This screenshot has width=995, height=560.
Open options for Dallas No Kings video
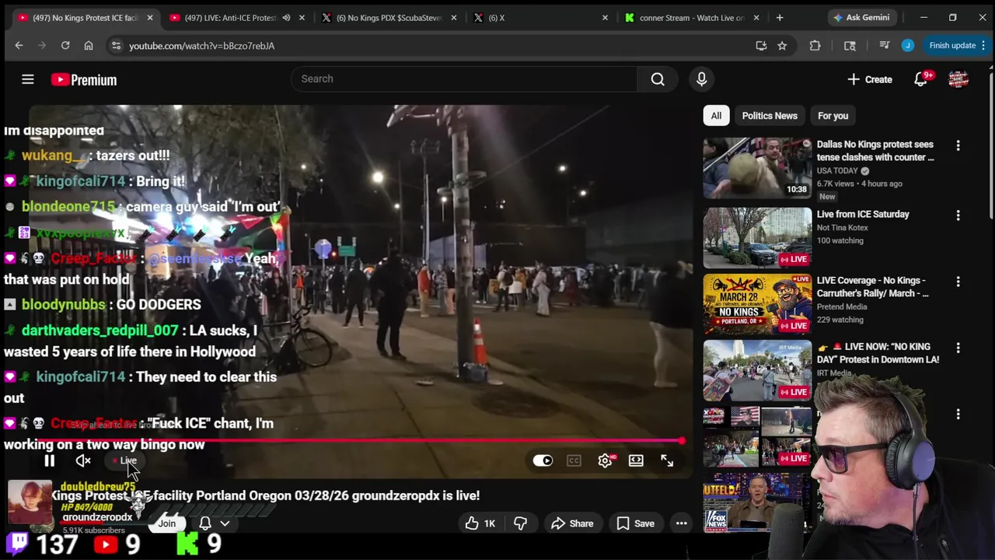point(958,145)
